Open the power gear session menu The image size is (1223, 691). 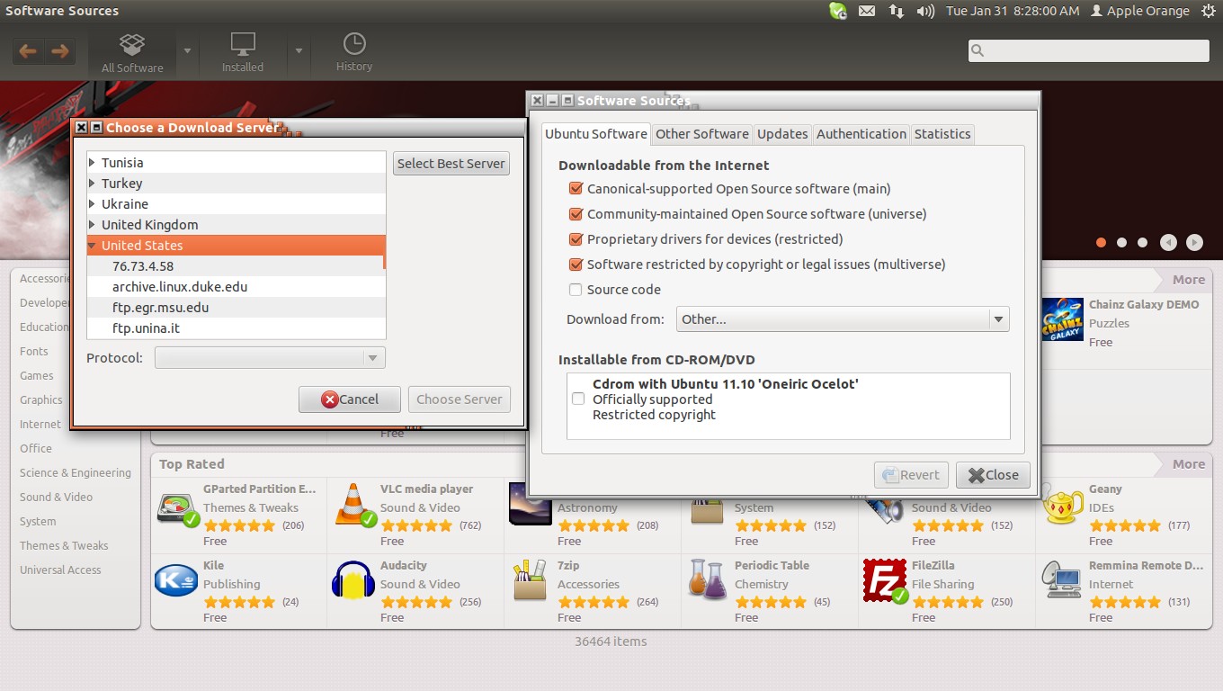pos(1208,11)
